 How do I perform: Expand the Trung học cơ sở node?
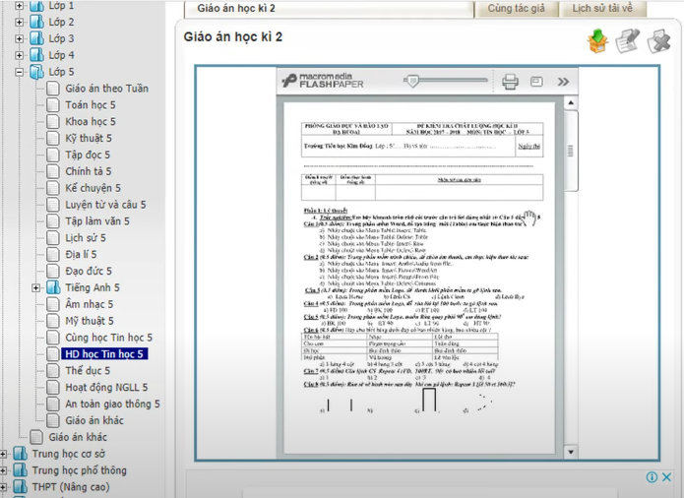[x=5, y=455]
